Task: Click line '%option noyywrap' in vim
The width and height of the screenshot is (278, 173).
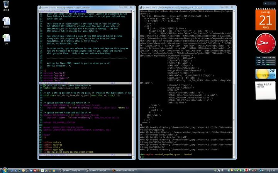Action: (x=53, y=145)
